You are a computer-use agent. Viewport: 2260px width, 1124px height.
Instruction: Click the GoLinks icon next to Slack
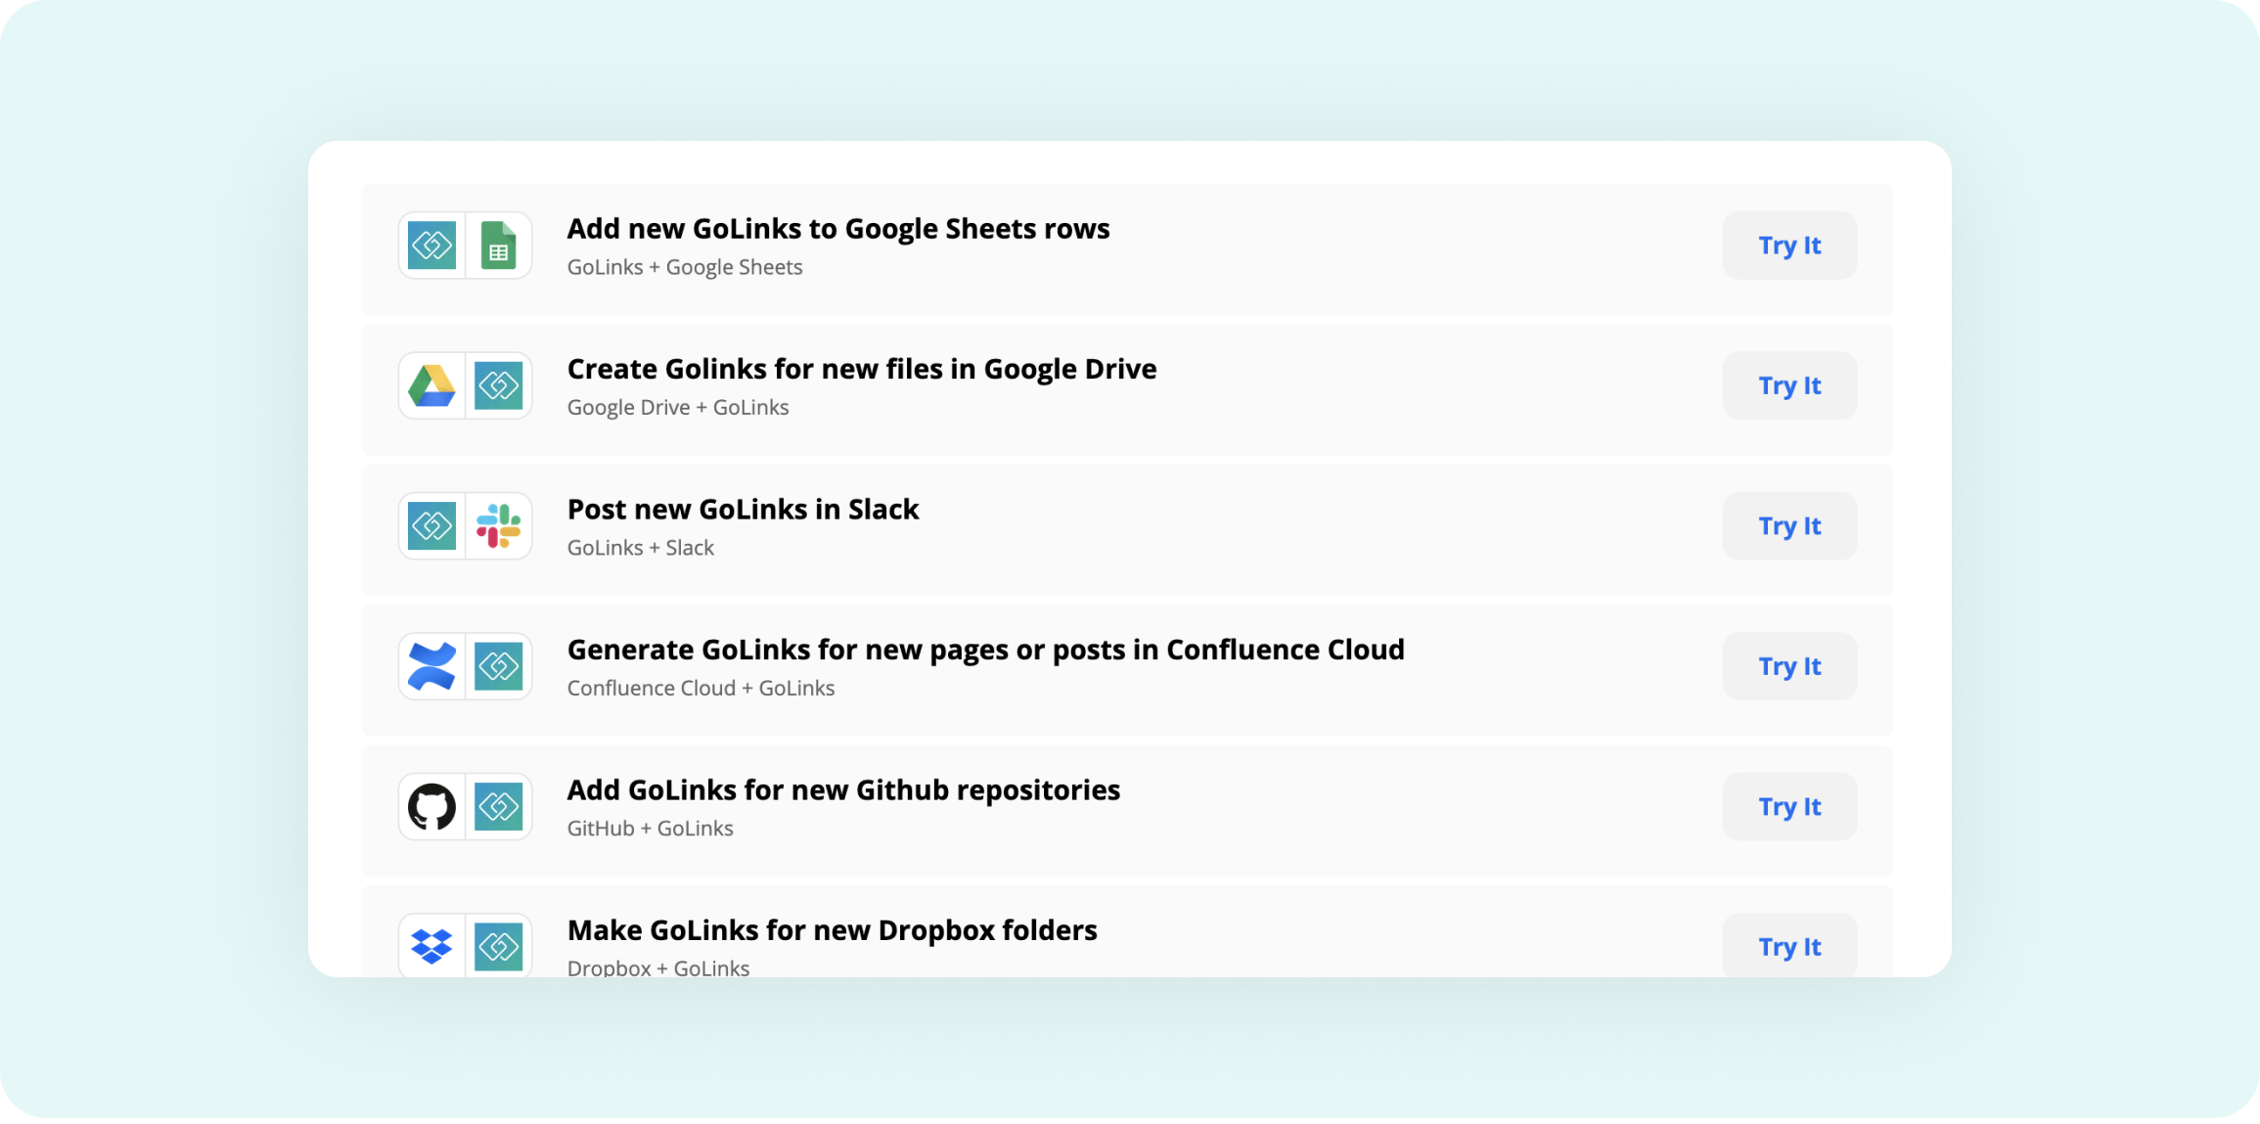tap(431, 525)
